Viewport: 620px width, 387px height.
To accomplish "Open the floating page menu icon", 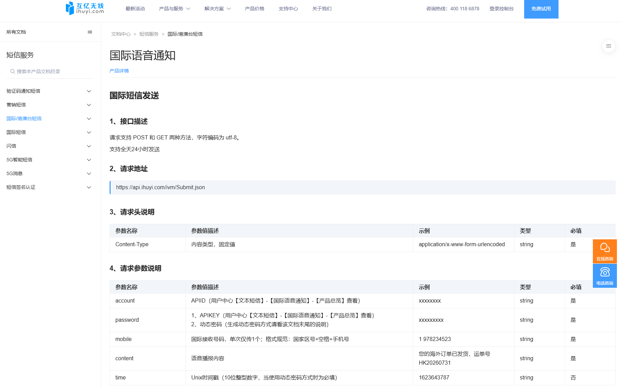I will click(x=608, y=46).
